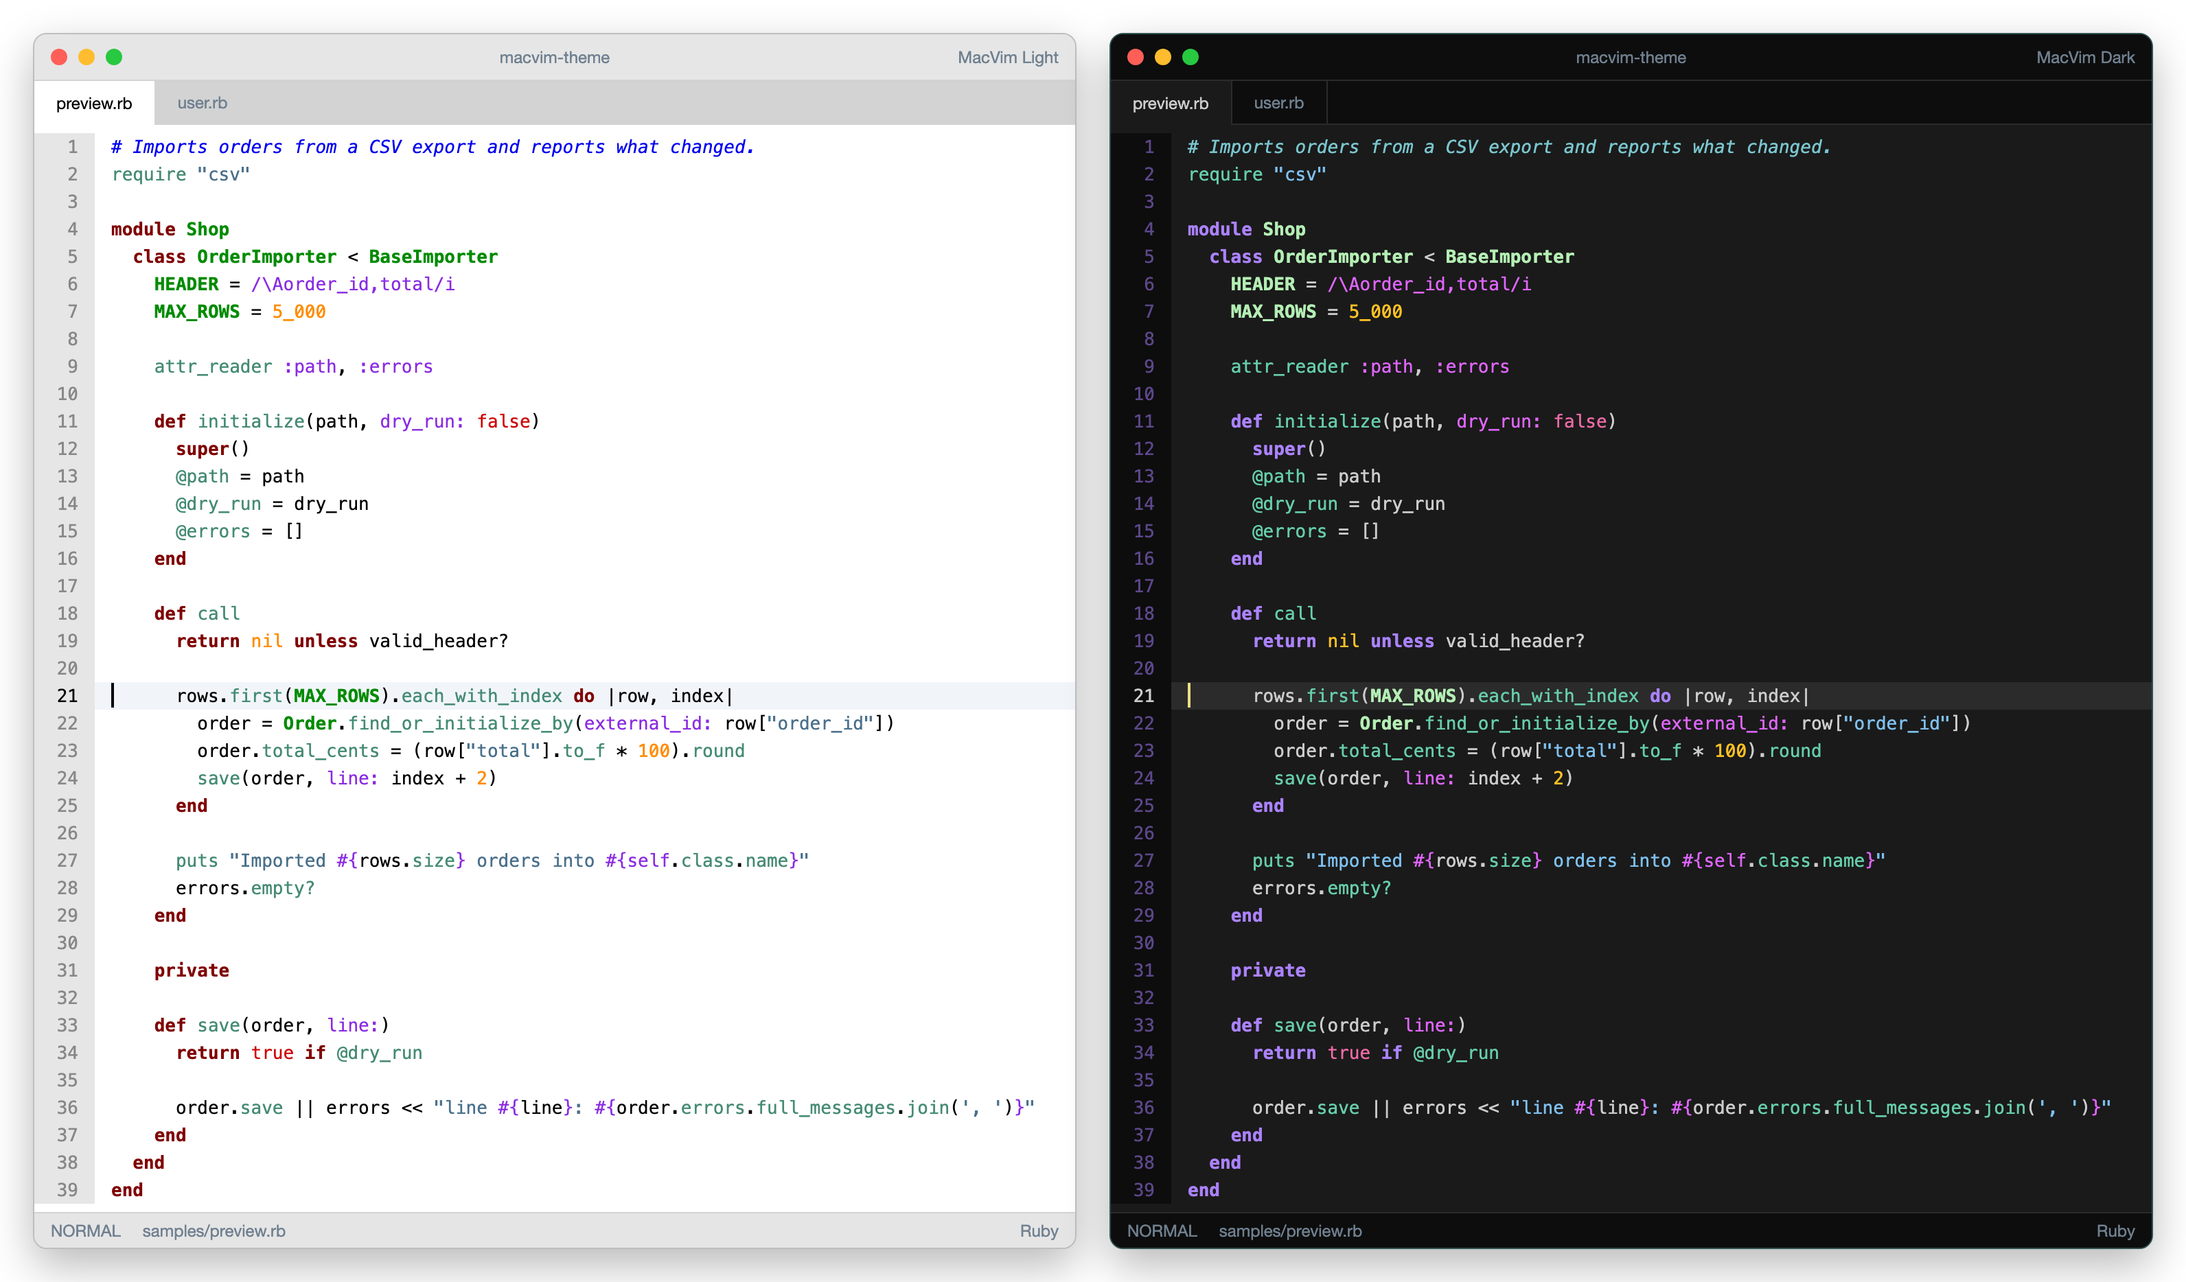
Task: Click the green zoom button of MacVim Dark window
Action: pos(1191,57)
